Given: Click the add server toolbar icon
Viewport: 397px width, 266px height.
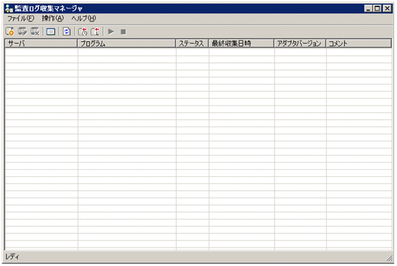Looking at the screenshot, I should pyautogui.click(x=10, y=32).
